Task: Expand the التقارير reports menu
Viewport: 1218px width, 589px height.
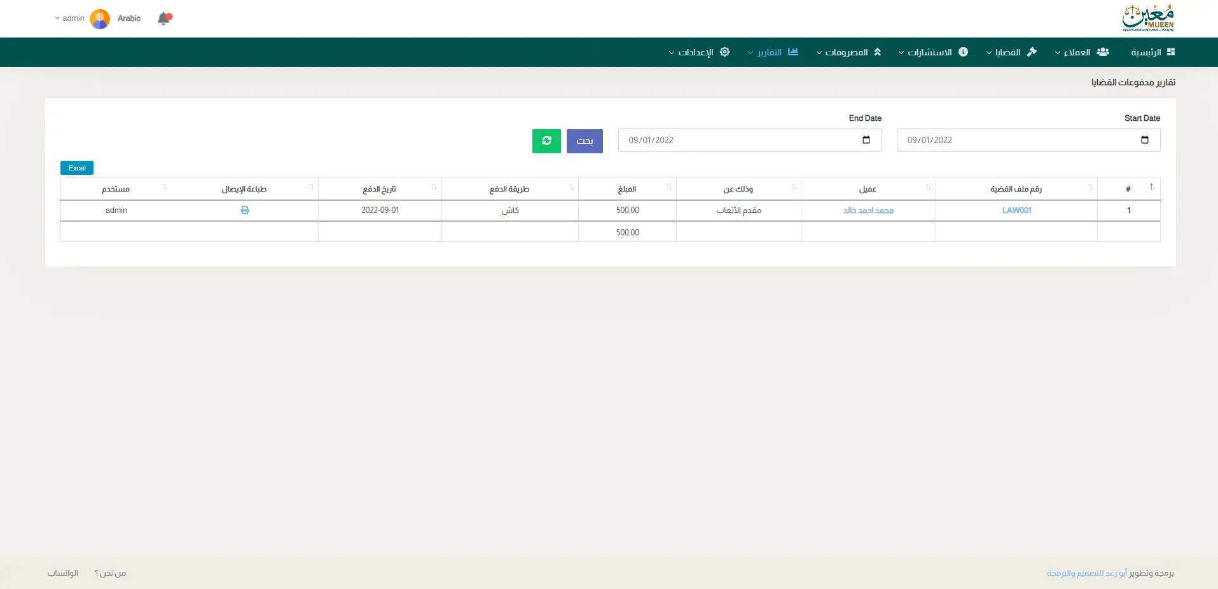Action: (x=772, y=52)
